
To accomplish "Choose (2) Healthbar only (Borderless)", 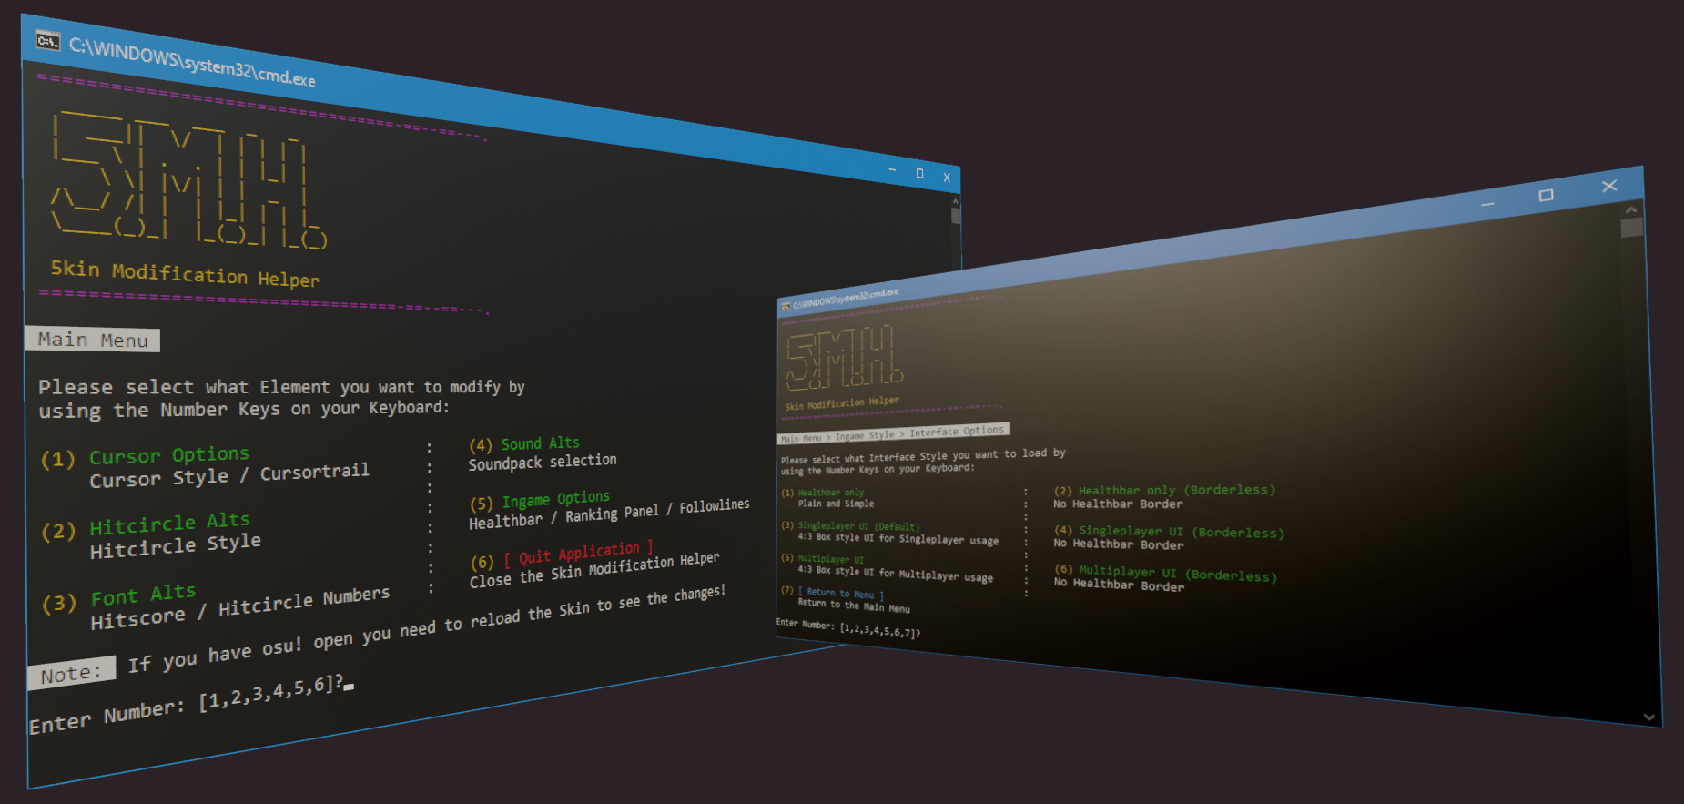I will [1165, 490].
